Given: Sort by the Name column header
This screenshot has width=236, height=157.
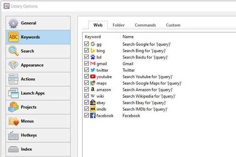Looking at the screenshot, I should pyautogui.click(x=128, y=37).
